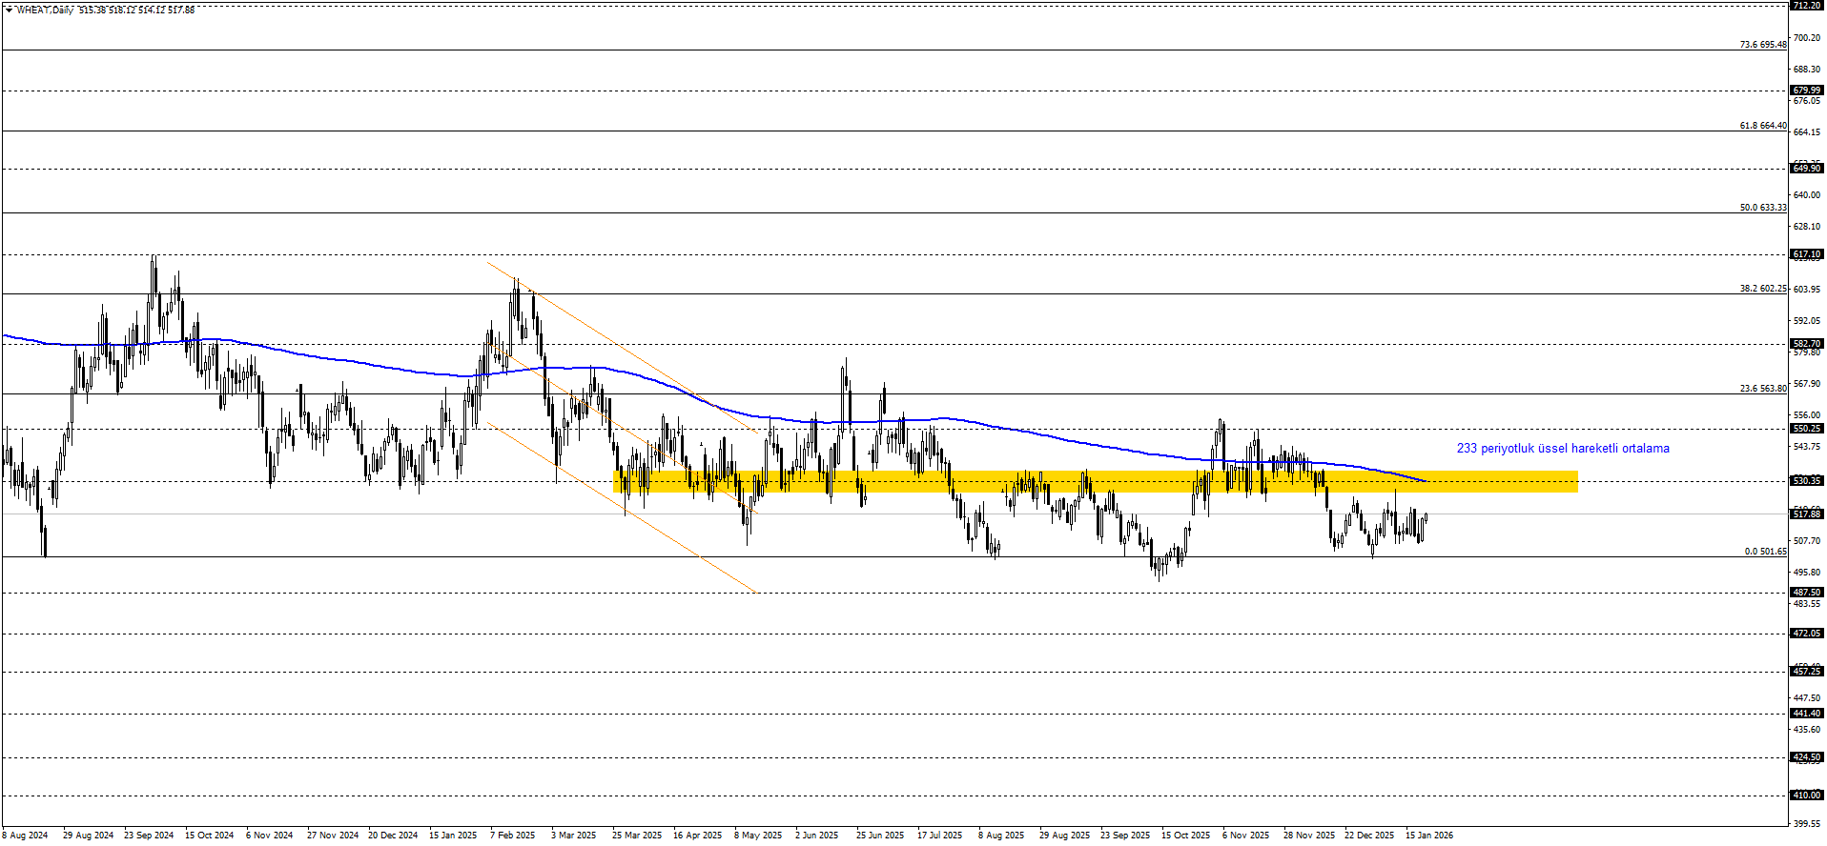The image size is (1827, 846).
Task: Click the yellow highlighted resistance zone rectangle
Action: click(x=1095, y=482)
